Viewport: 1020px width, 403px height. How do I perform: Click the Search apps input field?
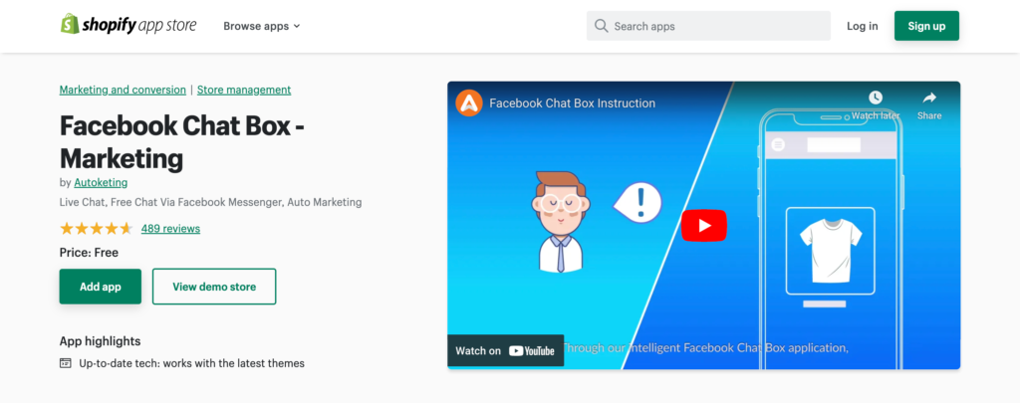click(708, 26)
